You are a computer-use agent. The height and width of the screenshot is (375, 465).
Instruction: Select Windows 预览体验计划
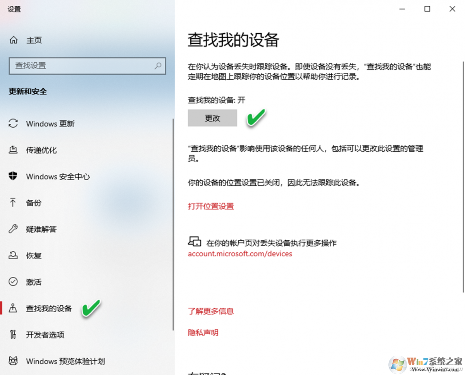tap(57, 361)
